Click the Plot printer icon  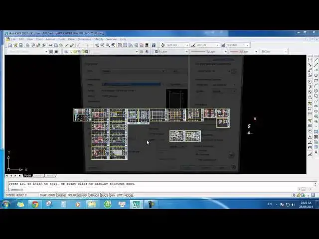(27, 45)
